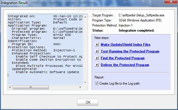Click the Target Program path C:\softpedia\Setup_Softpedia.exe
Image resolution: width=178 pixels, height=110 pixels.
[141, 15]
